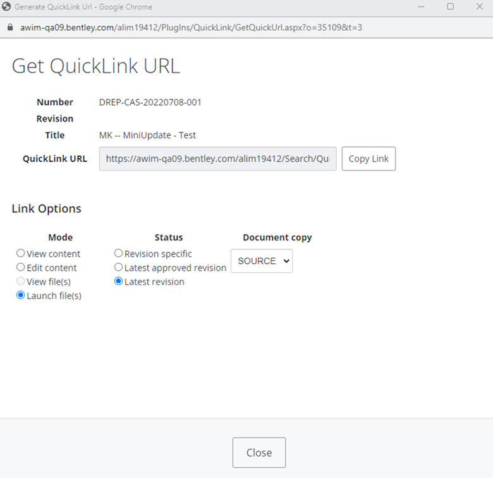Maximize the Generate QuickLink Url window

pyautogui.click(x=450, y=7)
